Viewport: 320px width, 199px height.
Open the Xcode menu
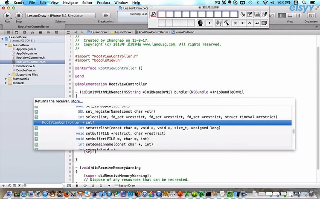pos(19,3)
